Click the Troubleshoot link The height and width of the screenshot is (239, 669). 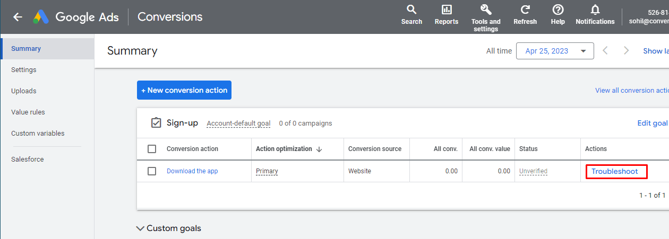(615, 172)
